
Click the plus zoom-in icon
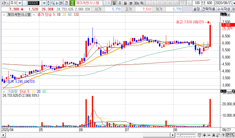click(204, 135)
